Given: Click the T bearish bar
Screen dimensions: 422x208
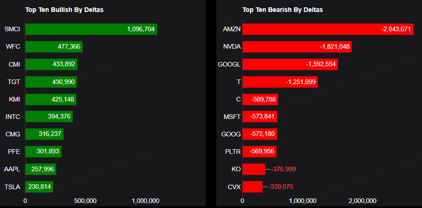Looking at the screenshot, I should (x=280, y=82).
